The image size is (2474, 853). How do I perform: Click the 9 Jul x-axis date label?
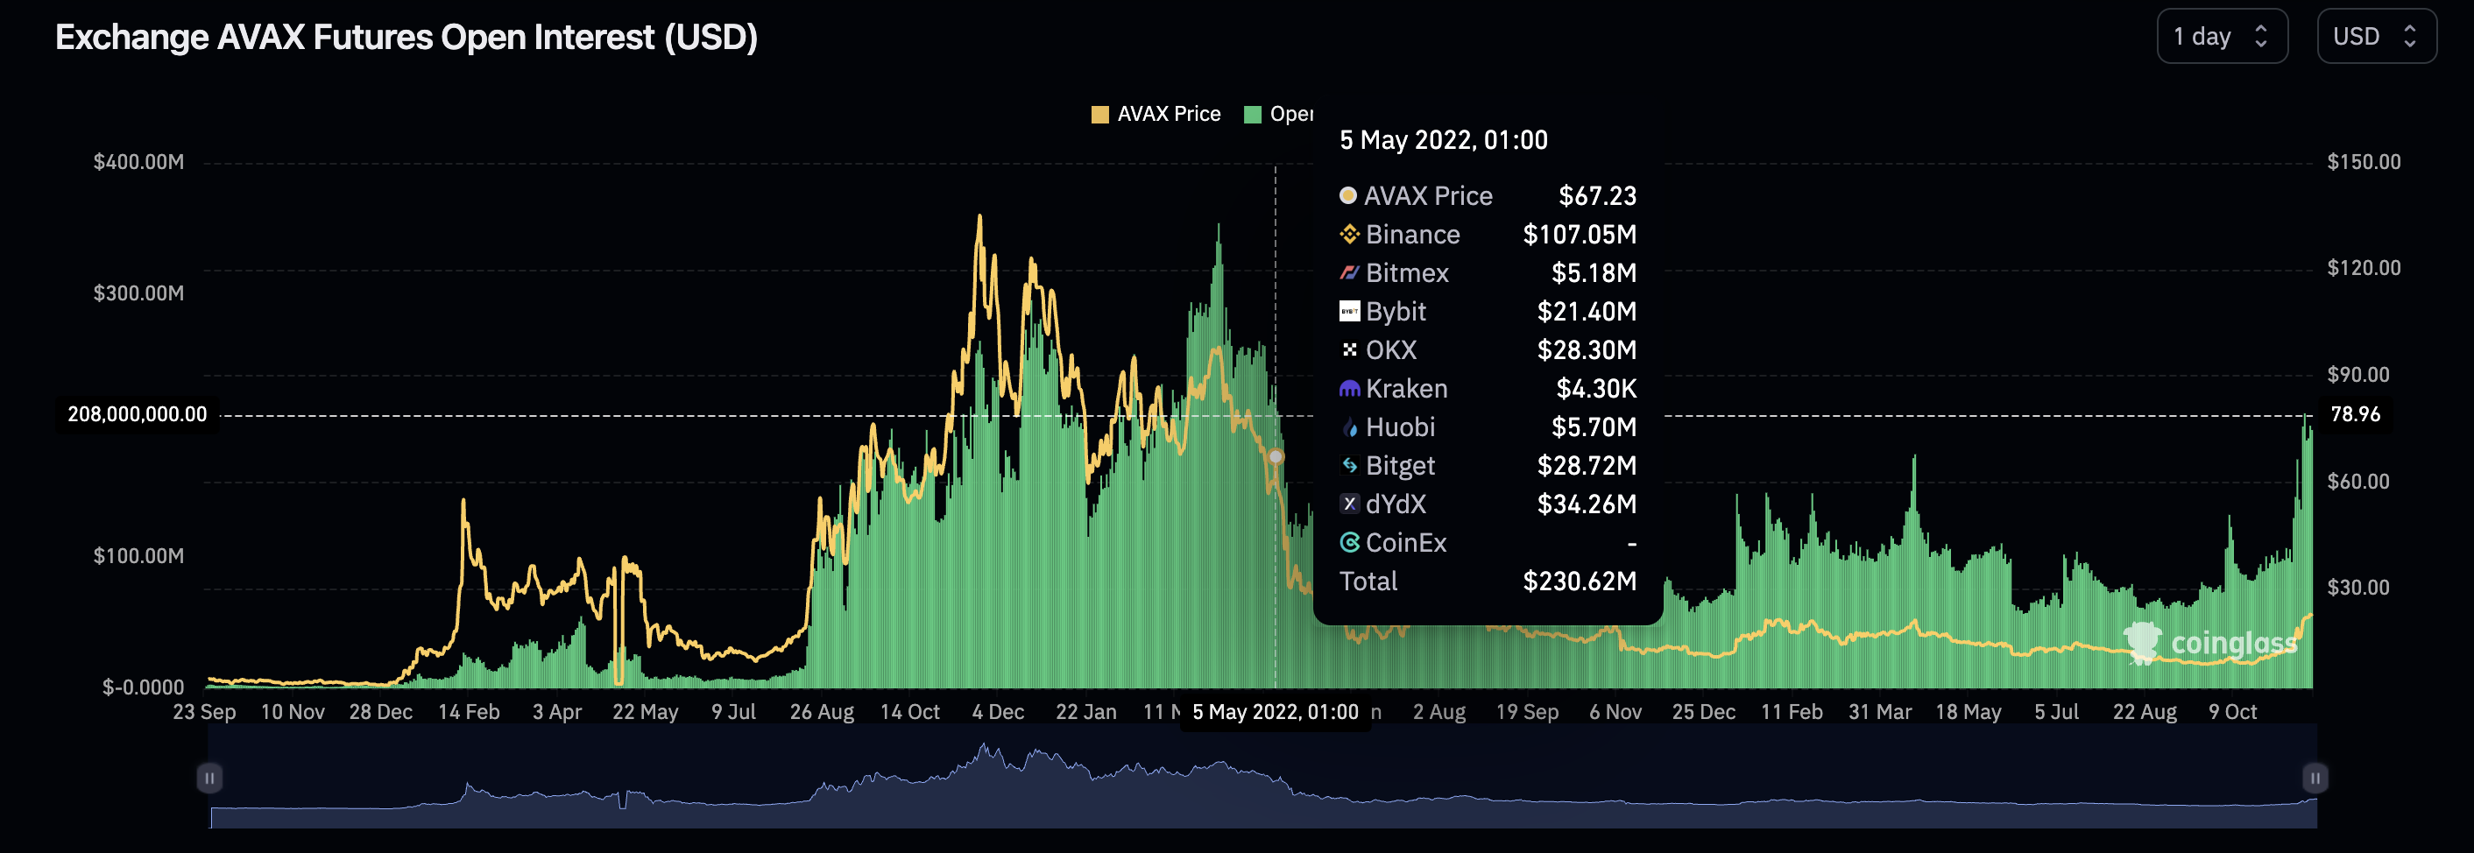point(734,712)
